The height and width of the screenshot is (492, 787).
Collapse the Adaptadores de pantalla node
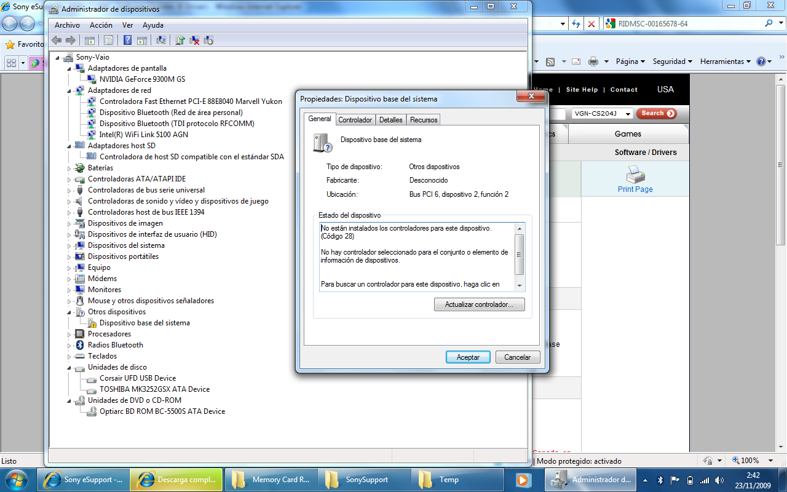coord(69,68)
